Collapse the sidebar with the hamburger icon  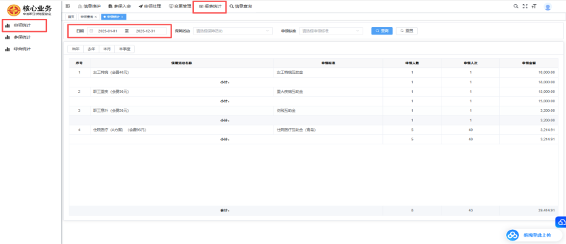coord(68,6)
